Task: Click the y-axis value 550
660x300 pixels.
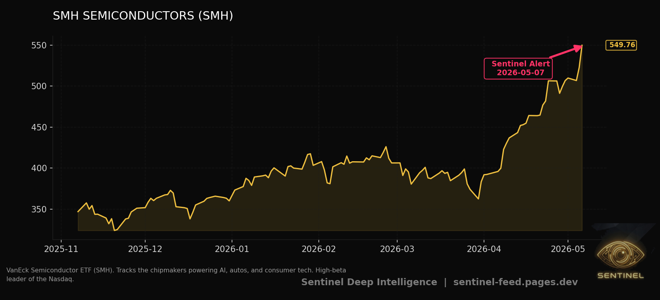Action: (39, 46)
